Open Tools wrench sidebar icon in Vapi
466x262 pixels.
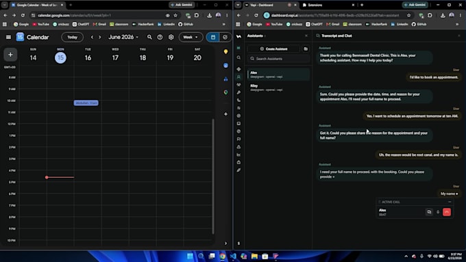(x=238, y=92)
